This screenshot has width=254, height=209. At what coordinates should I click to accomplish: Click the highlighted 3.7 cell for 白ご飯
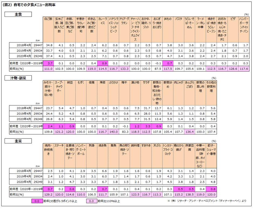(48, 63)
